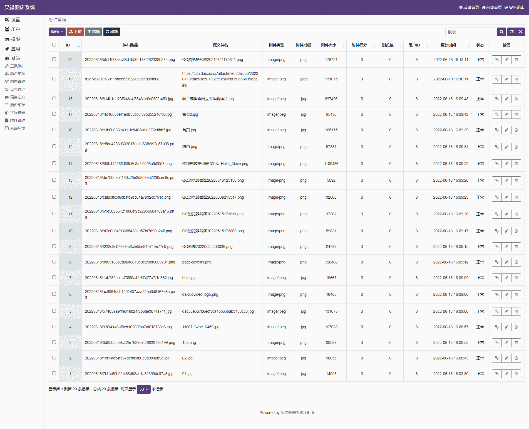This screenshot has height=429, width=529.
Task: Go to 后台首页 in top bar
Action: click(x=469, y=7)
